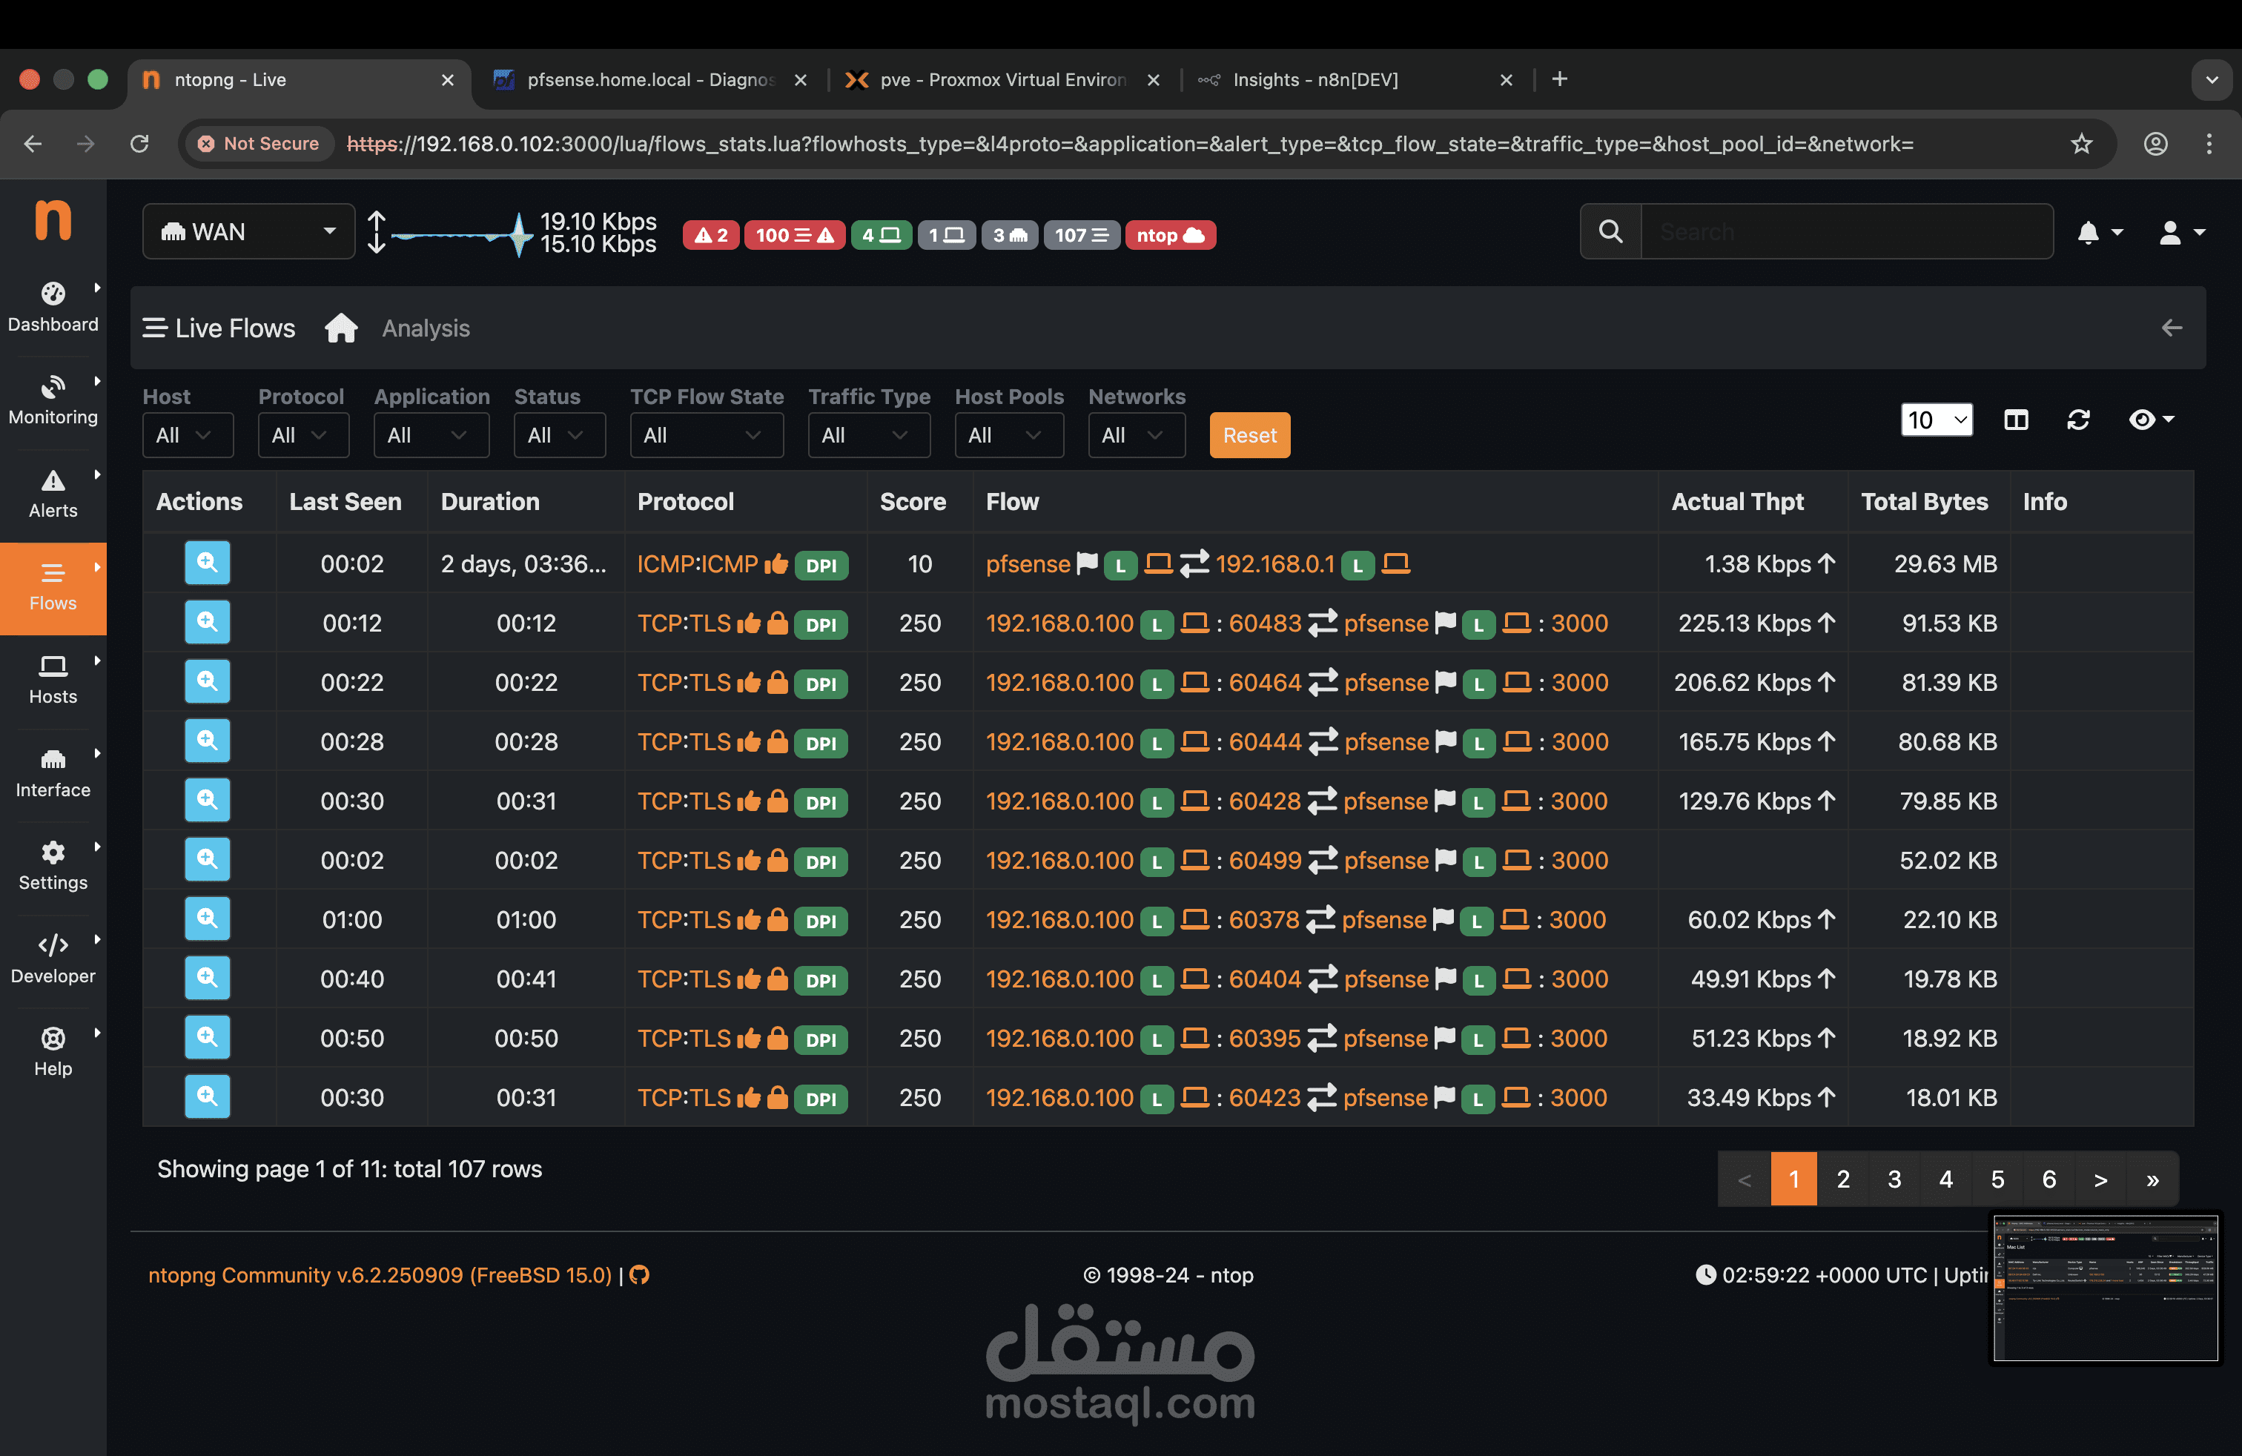The height and width of the screenshot is (1456, 2242).
Task: Click the red 100 alerted flows badge
Action: click(794, 236)
